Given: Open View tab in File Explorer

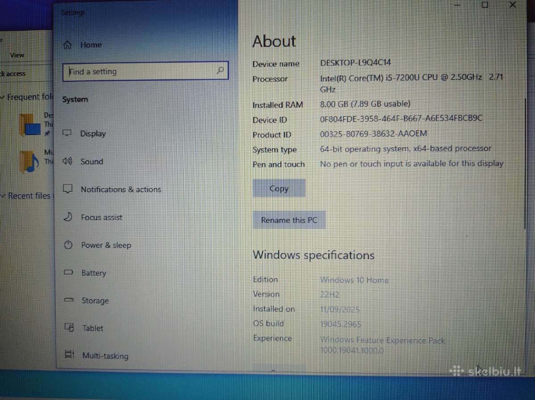Looking at the screenshot, I should tap(17, 55).
